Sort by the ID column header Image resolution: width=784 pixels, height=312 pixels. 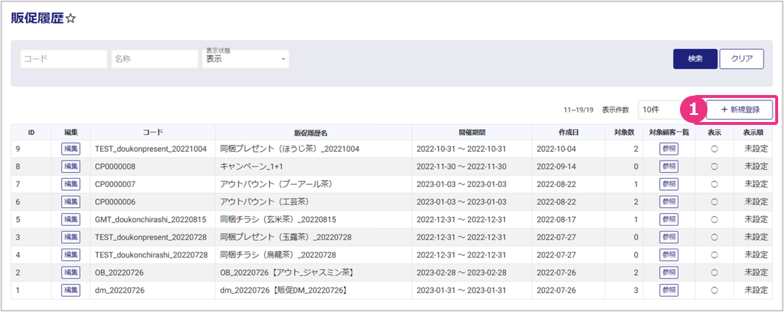coord(31,133)
